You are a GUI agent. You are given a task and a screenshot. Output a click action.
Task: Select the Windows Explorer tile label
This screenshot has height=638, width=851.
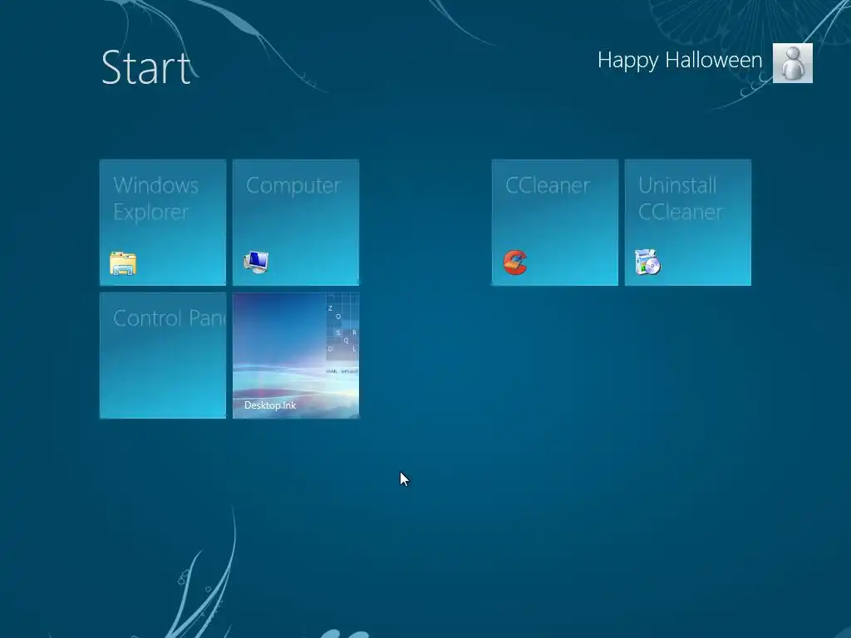pyautogui.click(x=155, y=199)
